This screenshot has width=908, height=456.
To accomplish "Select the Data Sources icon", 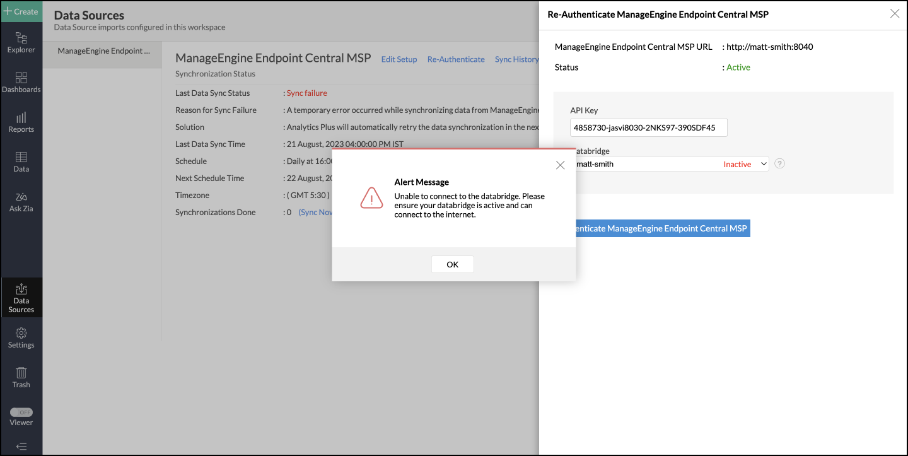I will [x=21, y=297].
